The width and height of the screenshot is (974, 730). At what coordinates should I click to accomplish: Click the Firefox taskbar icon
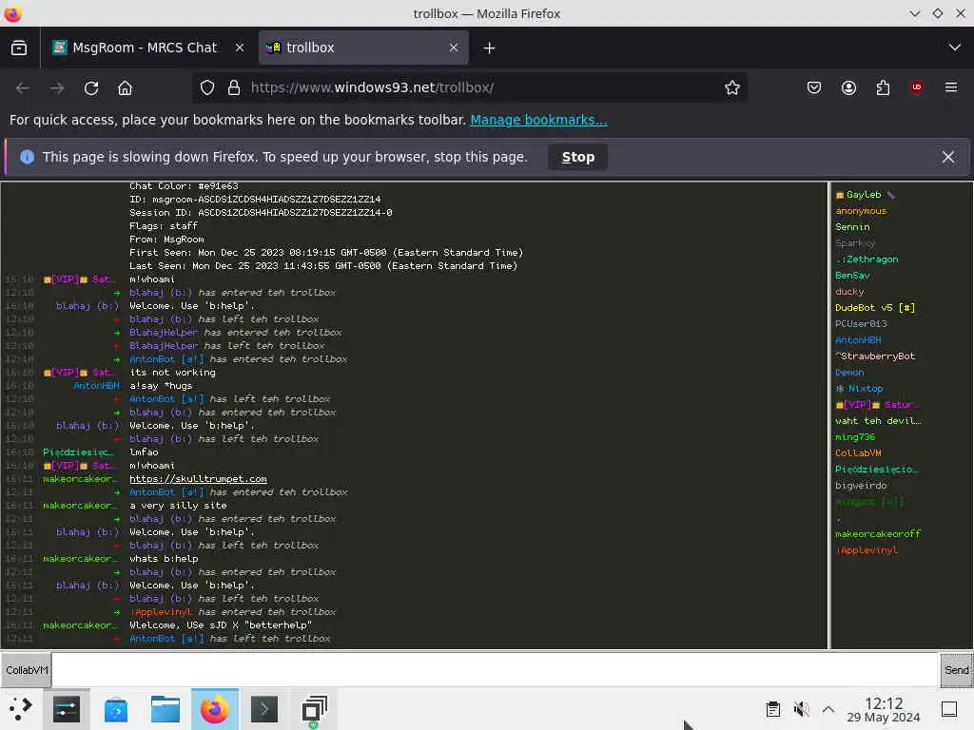click(214, 709)
